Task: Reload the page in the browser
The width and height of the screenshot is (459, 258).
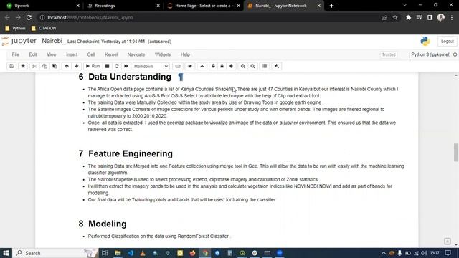Action: pyautogui.click(x=29, y=17)
